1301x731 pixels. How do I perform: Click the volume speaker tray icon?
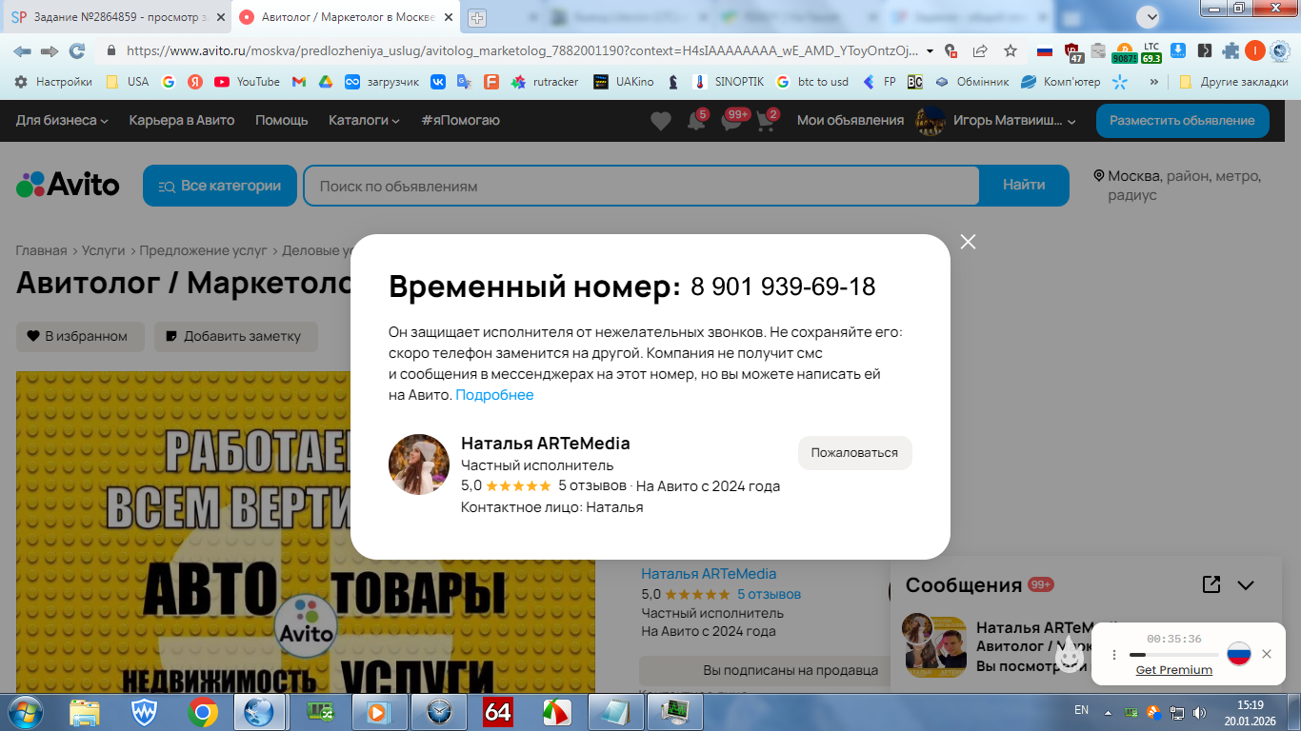[x=1199, y=711]
